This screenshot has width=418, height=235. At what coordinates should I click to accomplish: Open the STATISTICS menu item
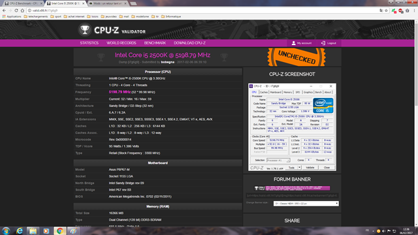click(x=89, y=43)
